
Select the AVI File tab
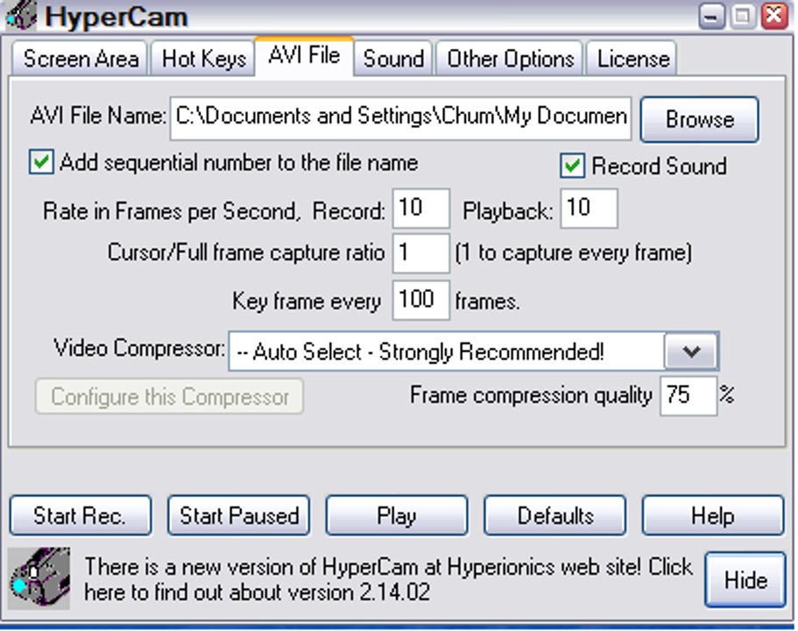click(304, 55)
